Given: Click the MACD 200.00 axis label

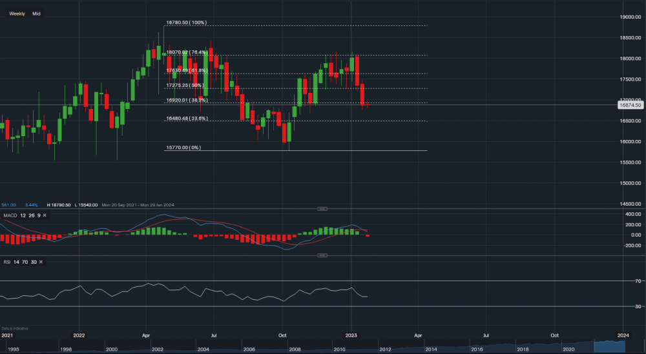Looking at the screenshot, I should click(x=633, y=225).
